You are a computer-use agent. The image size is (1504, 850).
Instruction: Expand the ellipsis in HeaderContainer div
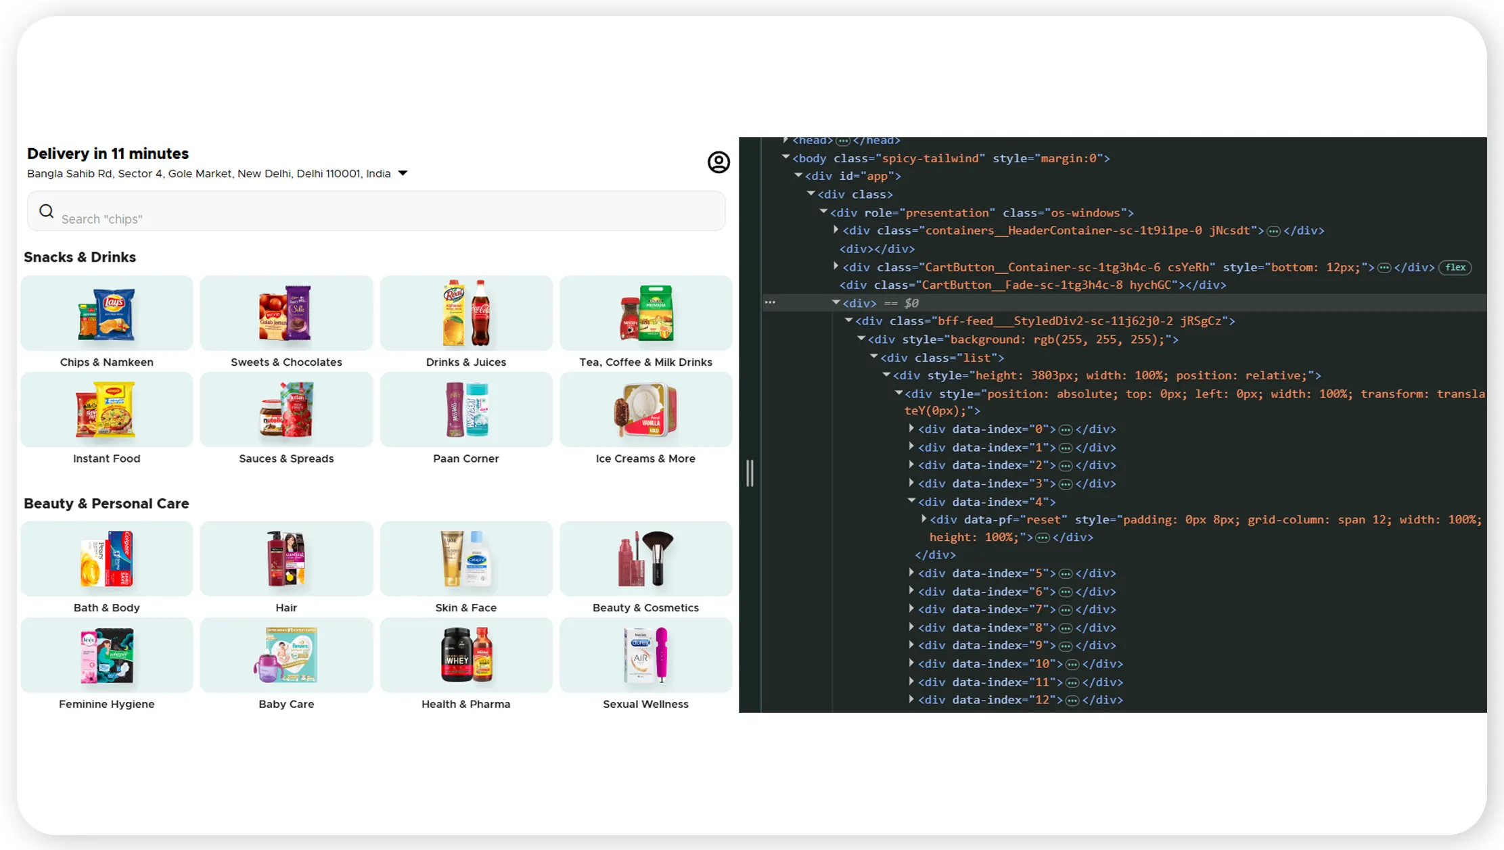(1273, 231)
